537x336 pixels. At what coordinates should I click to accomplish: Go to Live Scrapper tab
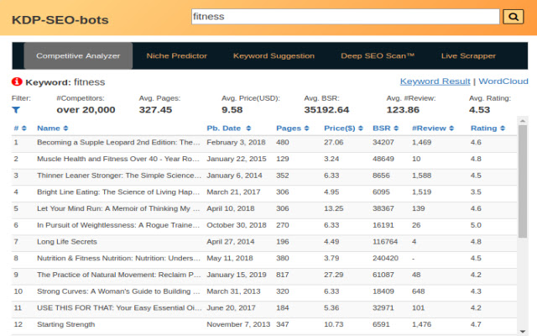pos(468,56)
